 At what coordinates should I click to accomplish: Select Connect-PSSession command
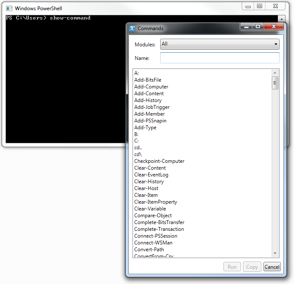click(156, 236)
